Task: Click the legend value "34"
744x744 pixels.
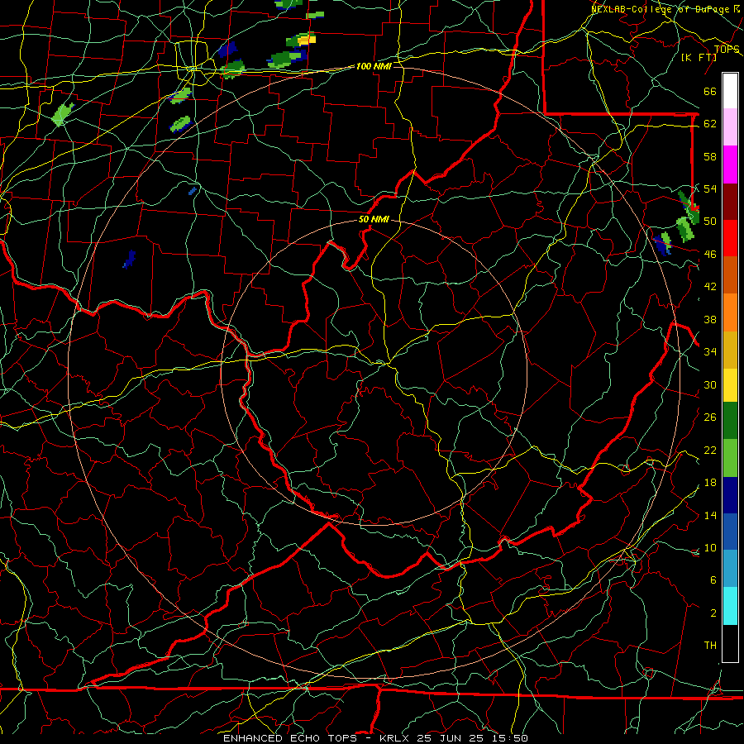Action: point(710,352)
